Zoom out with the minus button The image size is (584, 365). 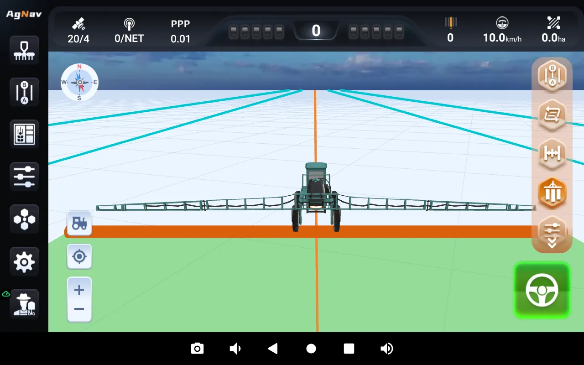(79, 309)
